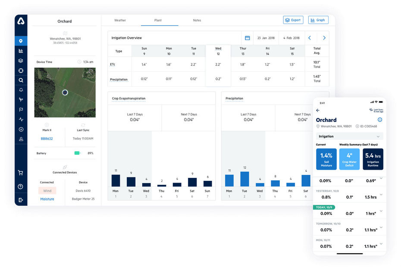
Task: Open the calendar date picker icon
Action: [x=247, y=38]
